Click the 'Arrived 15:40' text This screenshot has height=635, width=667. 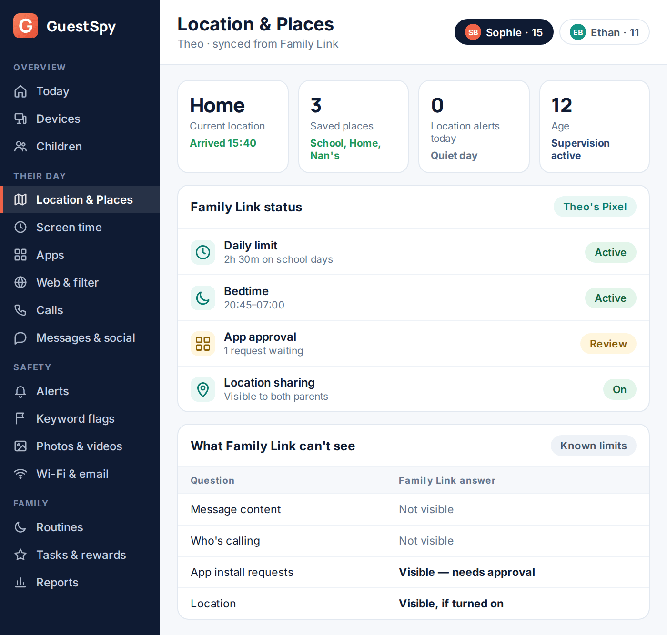point(223,143)
